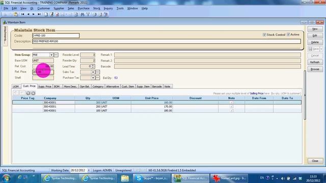Open the Windows Start button
The image size is (326, 183).
6,178
